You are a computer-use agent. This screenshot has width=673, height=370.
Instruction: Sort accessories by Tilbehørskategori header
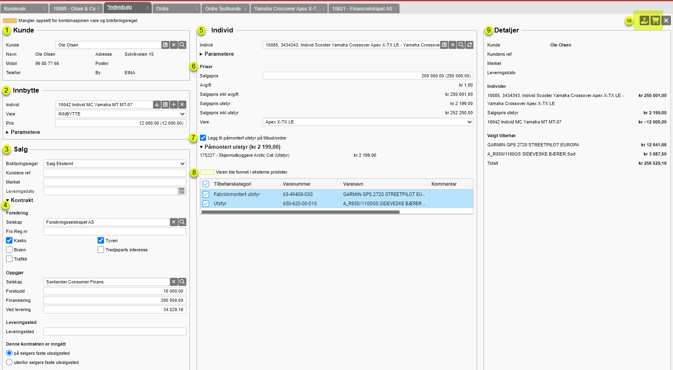(232, 184)
